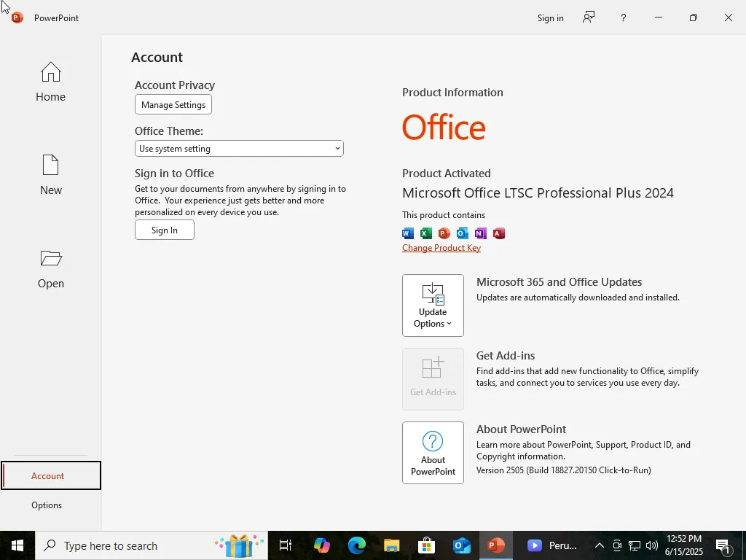Image resolution: width=746 pixels, height=560 pixels.
Task: Open the notification center icon
Action: coord(723,545)
